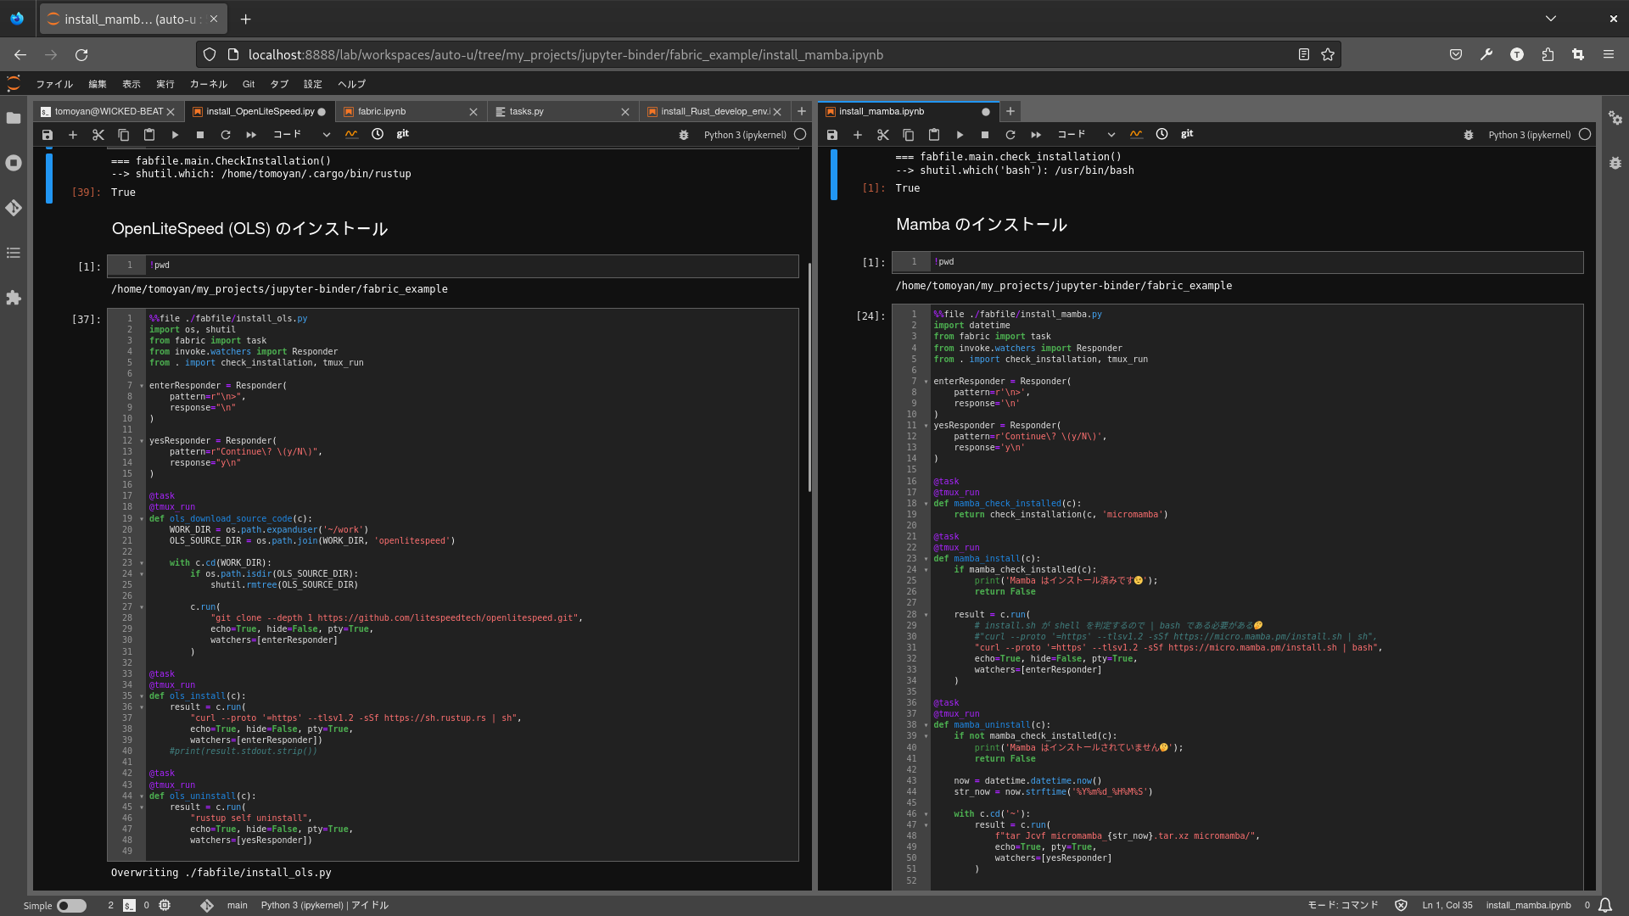Open new launcher with plus beside install_mamba tab
Image resolution: width=1629 pixels, height=916 pixels.
point(1010,111)
